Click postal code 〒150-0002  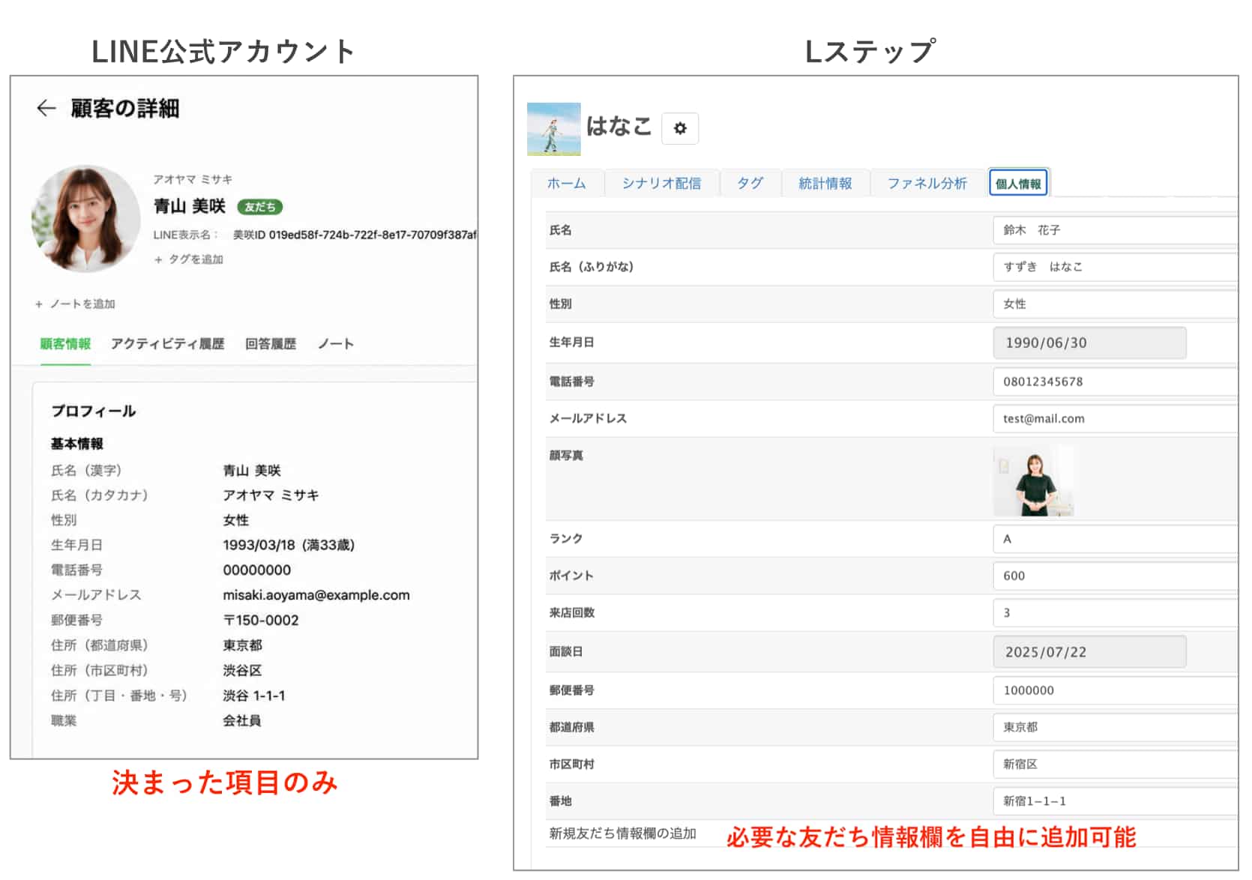pos(261,620)
